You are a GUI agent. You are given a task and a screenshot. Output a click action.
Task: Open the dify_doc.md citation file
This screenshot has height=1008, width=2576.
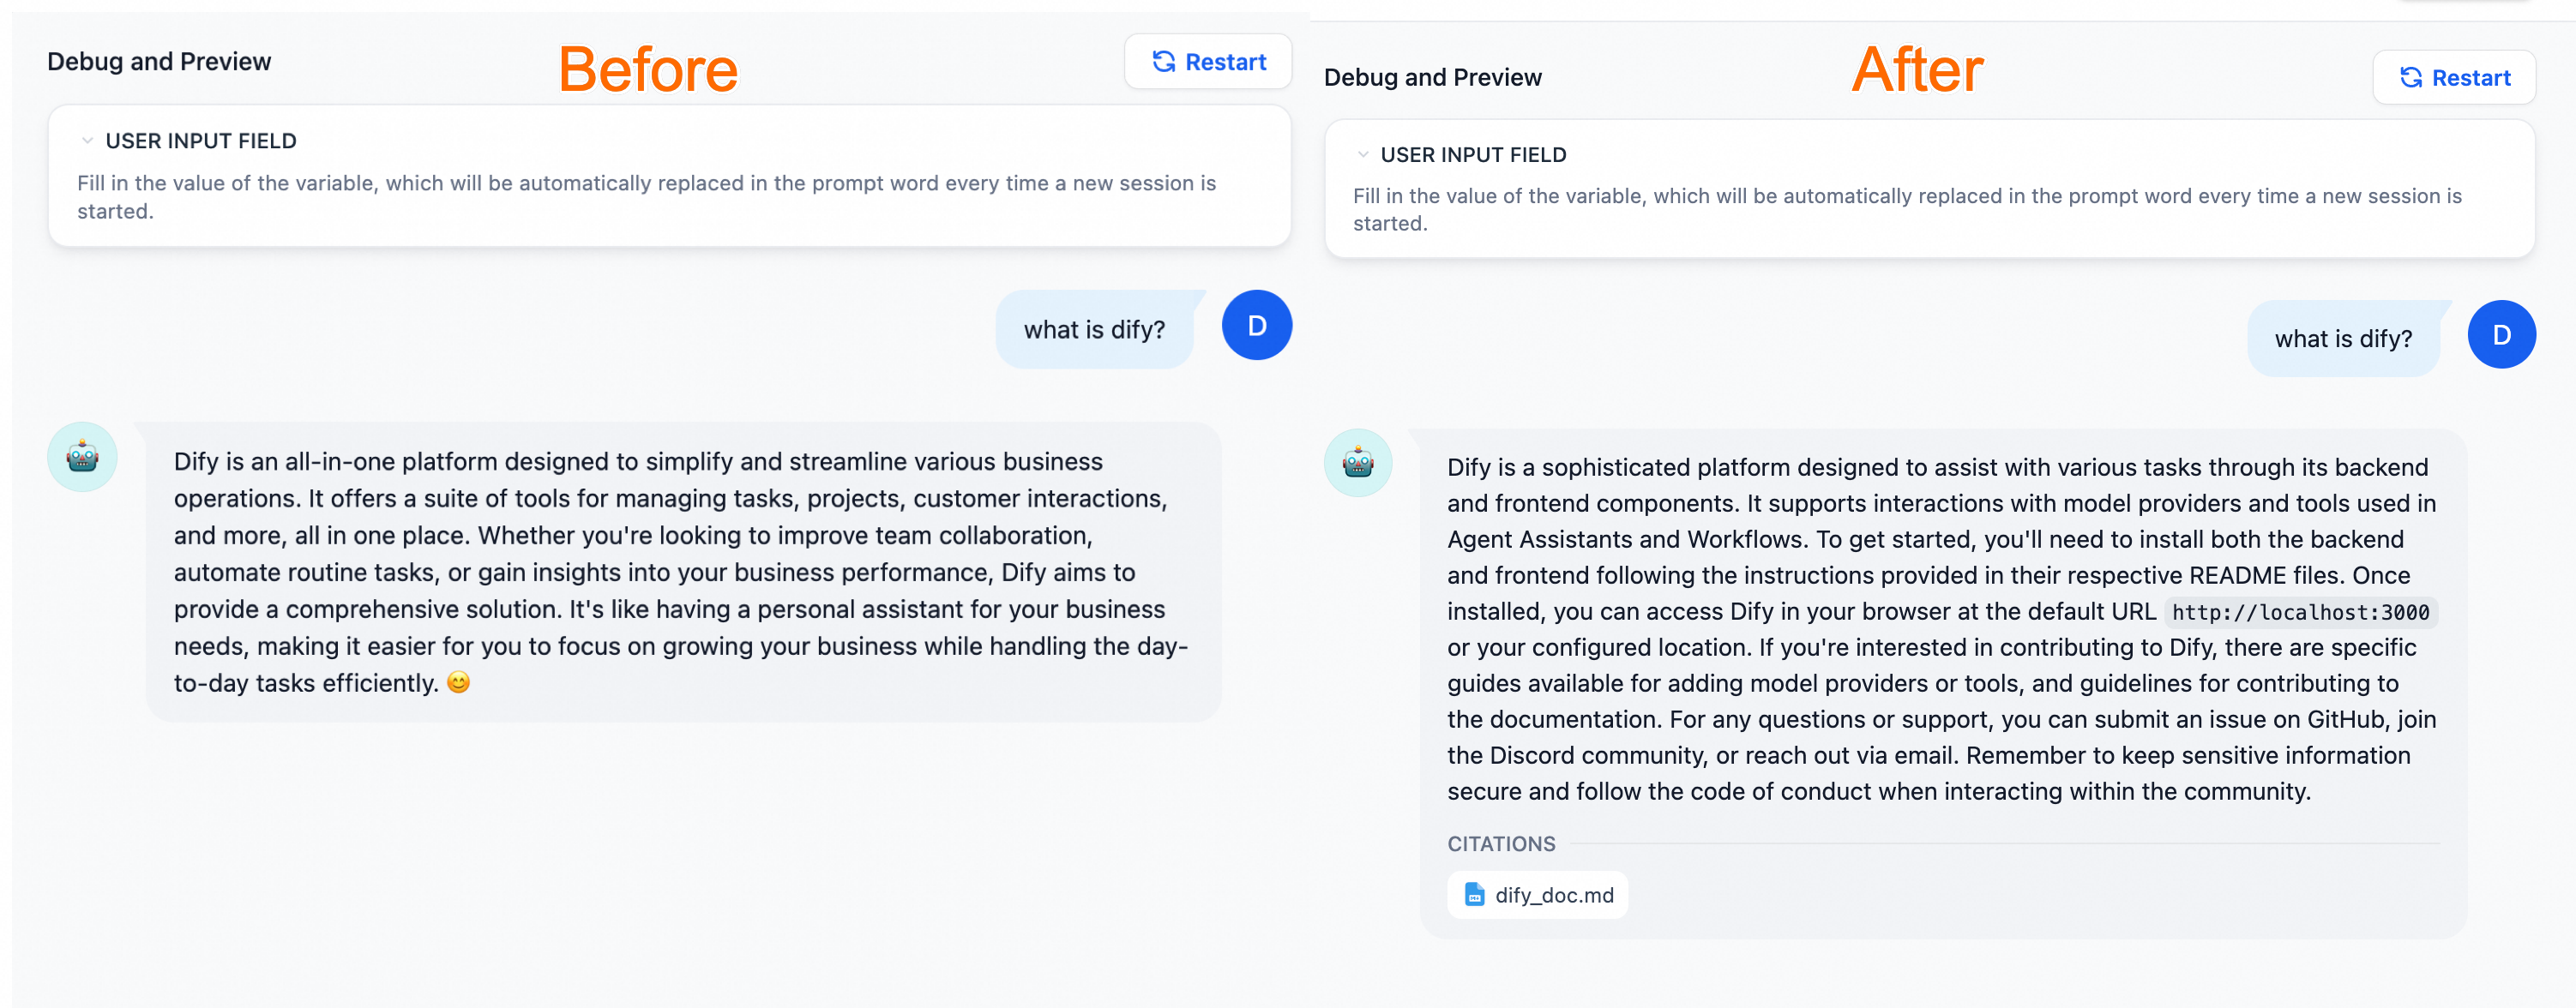[1538, 895]
